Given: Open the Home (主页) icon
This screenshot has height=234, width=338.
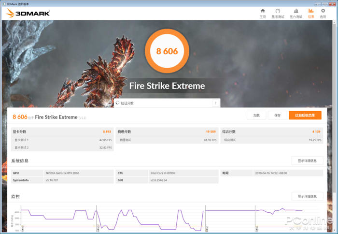Looking at the screenshot, I should click(263, 11).
